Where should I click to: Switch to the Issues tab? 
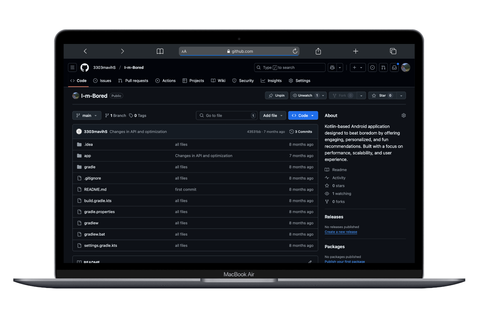tap(102, 81)
